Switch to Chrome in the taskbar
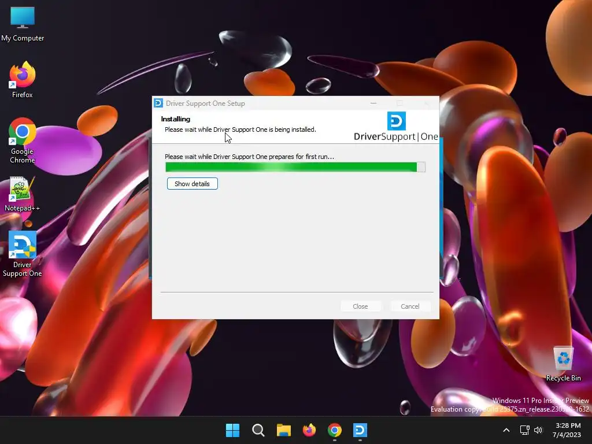 pyautogui.click(x=335, y=430)
